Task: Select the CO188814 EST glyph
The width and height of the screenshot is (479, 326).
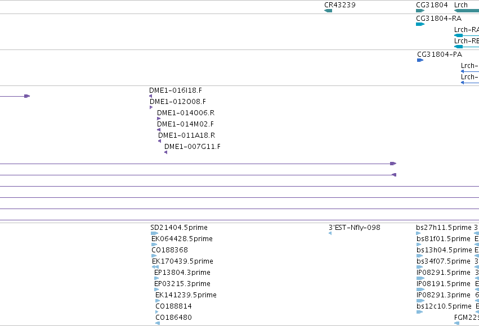Action: pos(157,313)
